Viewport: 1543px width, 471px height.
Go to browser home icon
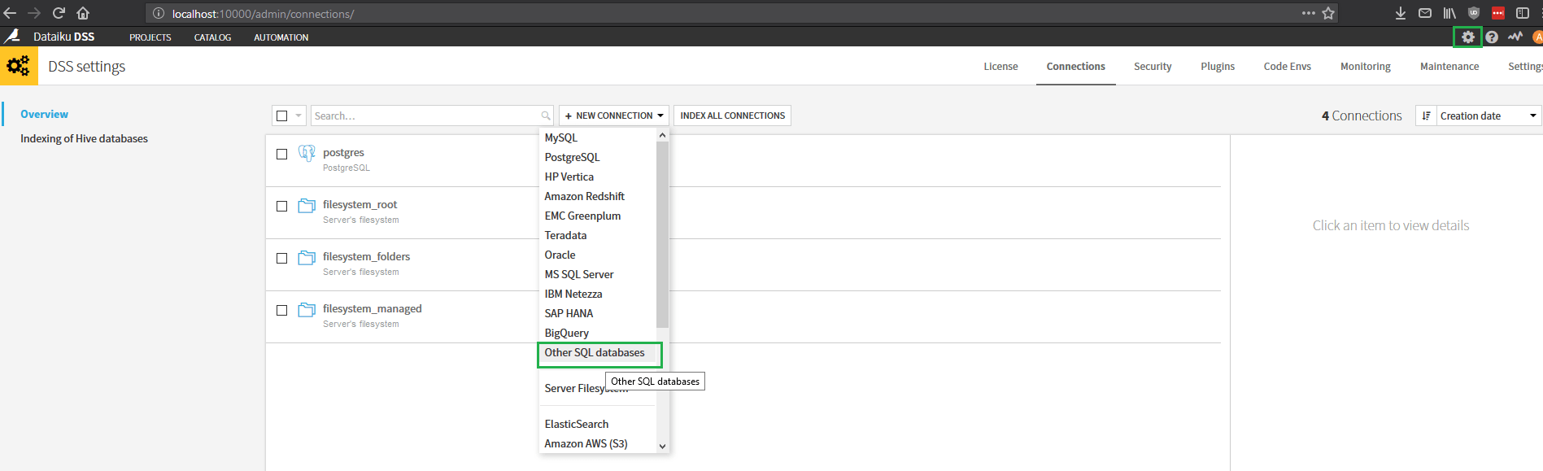[x=83, y=13]
